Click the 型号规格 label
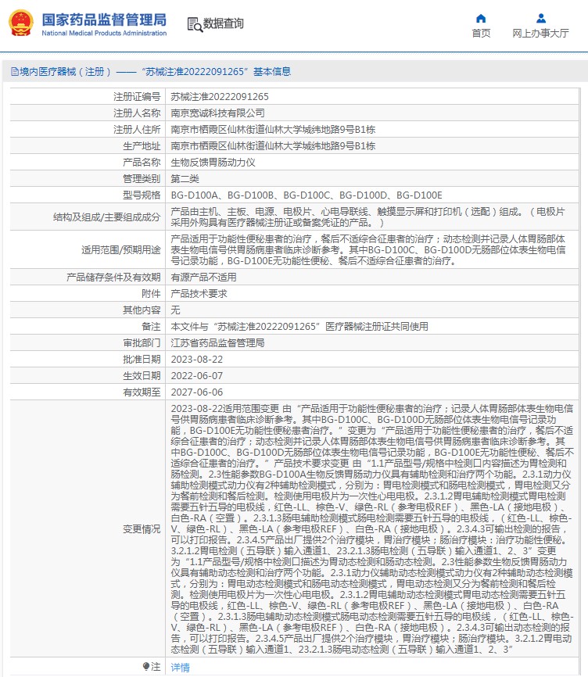588x677 pixels. 142,195
